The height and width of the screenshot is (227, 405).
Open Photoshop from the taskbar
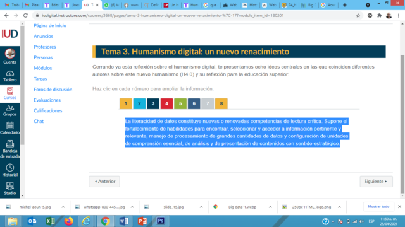(x=161, y=221)
